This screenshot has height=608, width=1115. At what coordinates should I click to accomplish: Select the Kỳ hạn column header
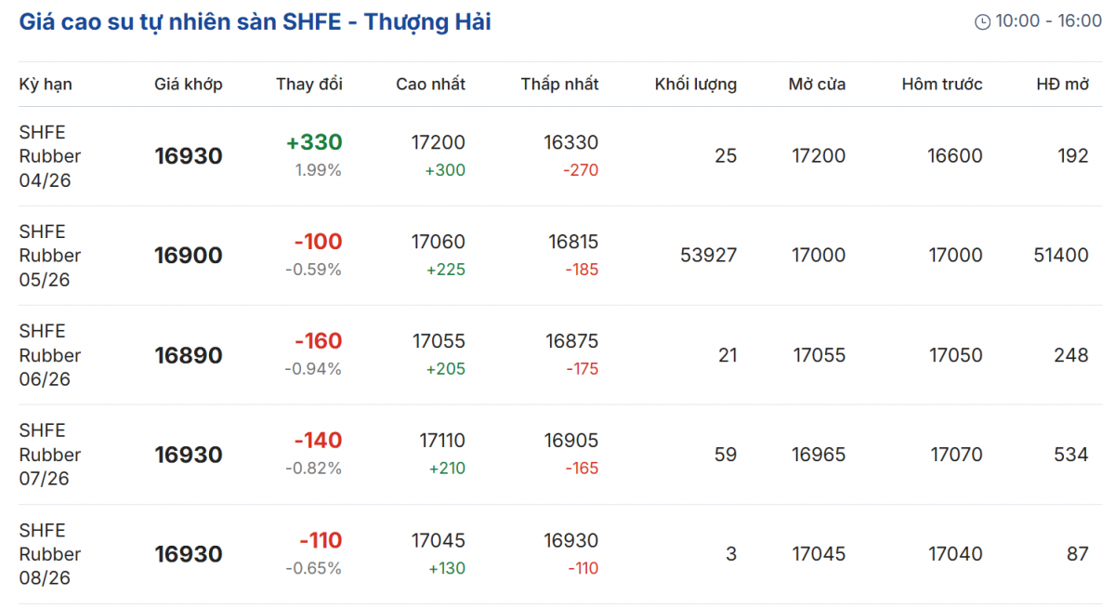[x=46, y=85]
